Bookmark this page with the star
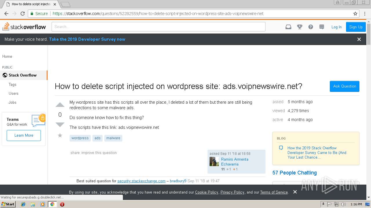Image resolution: width=371 pixels, height=208 pixels. [355, 14]
